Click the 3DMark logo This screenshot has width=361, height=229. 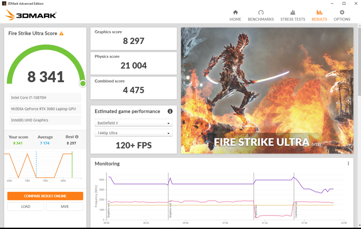(x=31, y=15)
